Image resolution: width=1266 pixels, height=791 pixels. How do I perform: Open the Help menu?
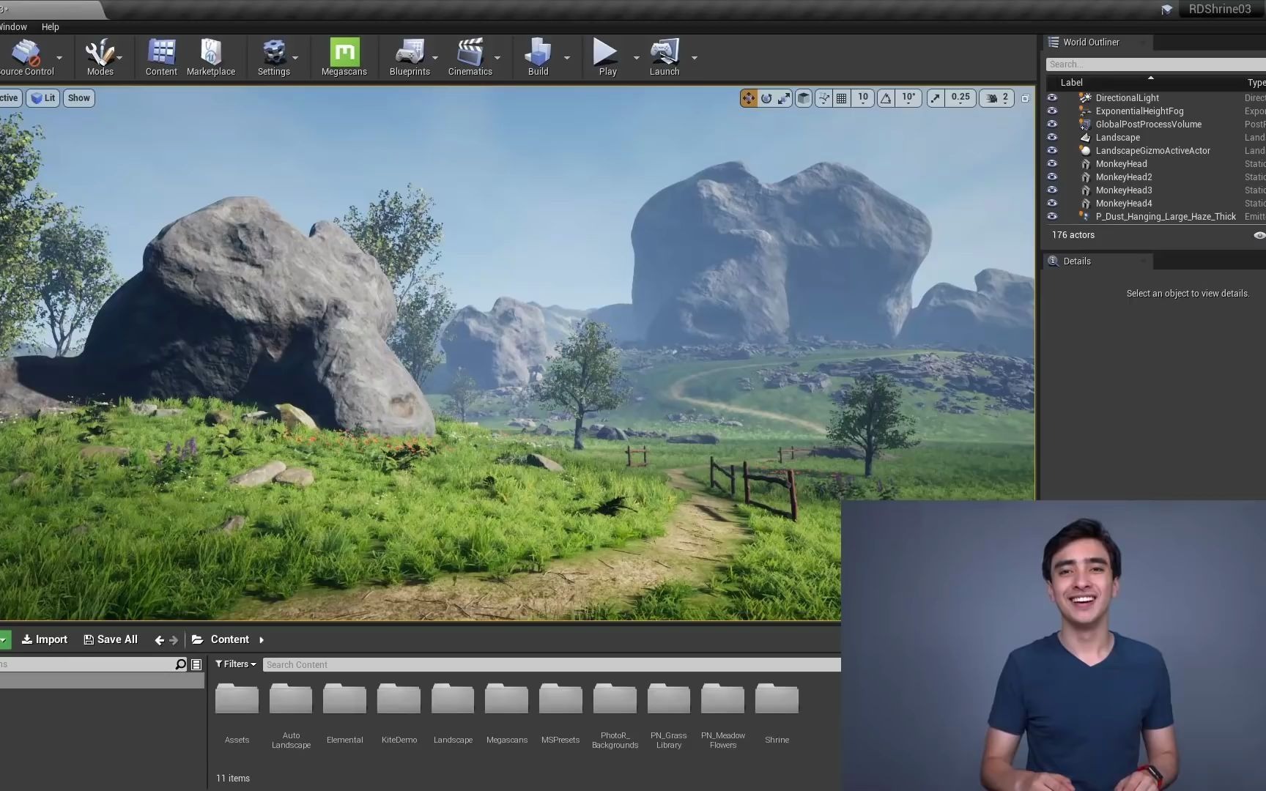(x=50, y=26)
